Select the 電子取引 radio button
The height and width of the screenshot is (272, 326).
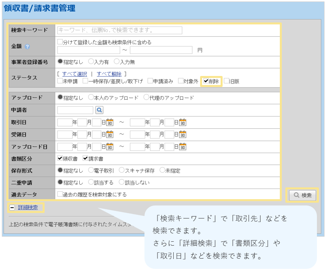click(x=91, y=170)
